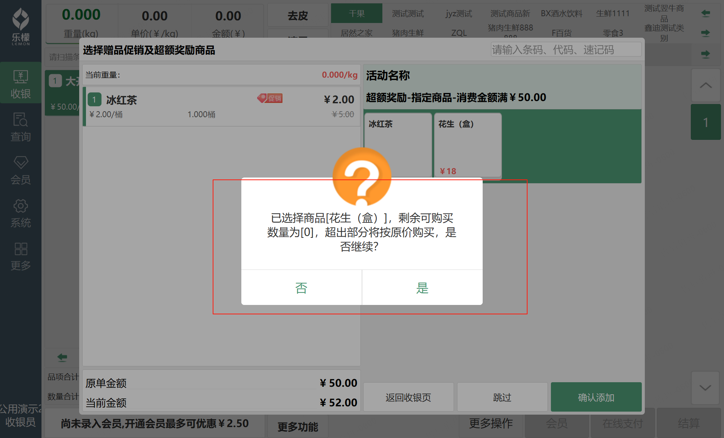724x438 pixels.
Task: Click the 冰红茶 item row in list
Action: (x=222, y=107)
